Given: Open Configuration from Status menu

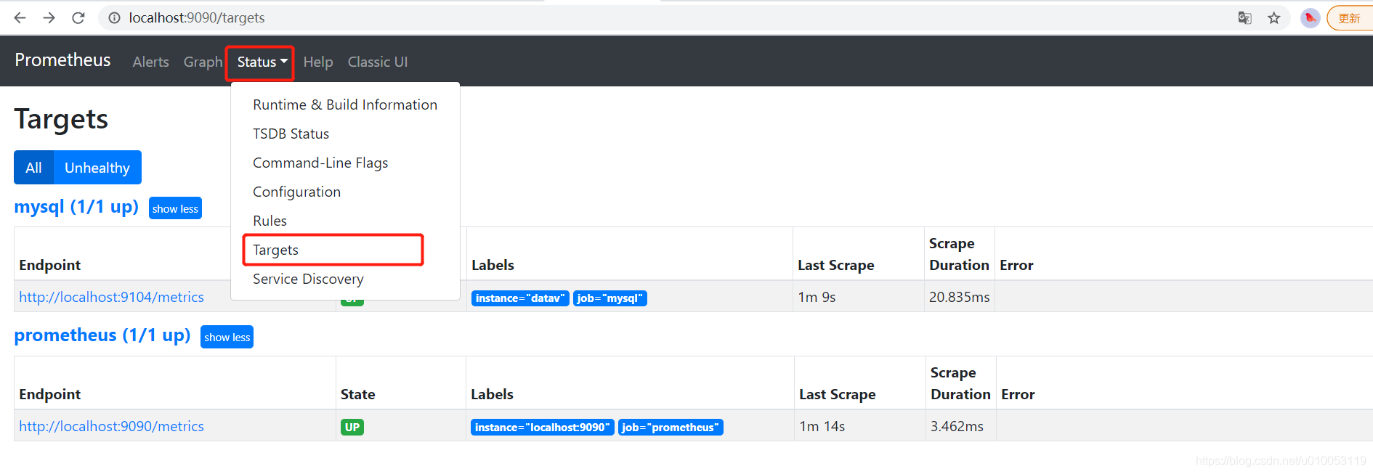Looking at the screenshot, I should click(x=345, y=192).
